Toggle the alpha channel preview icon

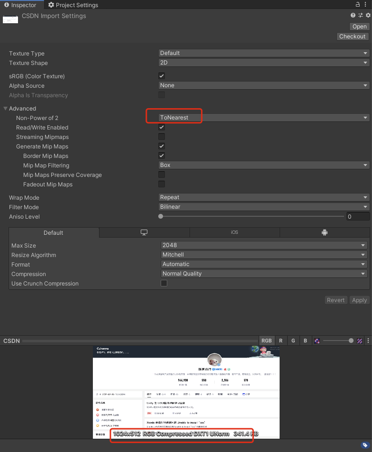click(317, 341)
